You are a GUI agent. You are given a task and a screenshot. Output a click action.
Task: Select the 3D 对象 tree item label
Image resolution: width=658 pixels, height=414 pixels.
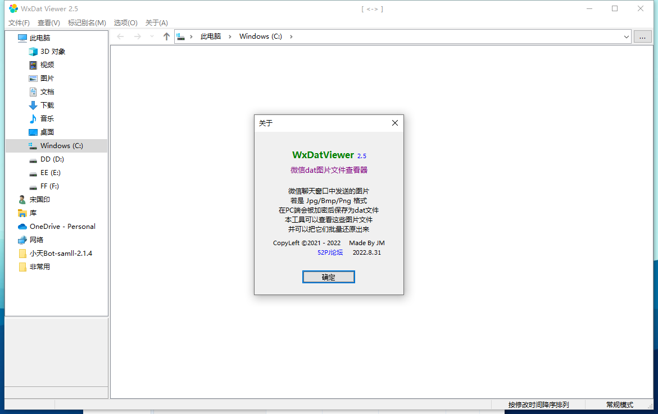point(53,52)
